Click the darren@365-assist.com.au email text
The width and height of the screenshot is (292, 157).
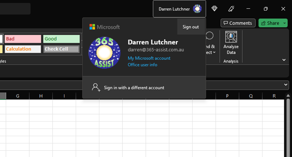[x=156, y=50]
